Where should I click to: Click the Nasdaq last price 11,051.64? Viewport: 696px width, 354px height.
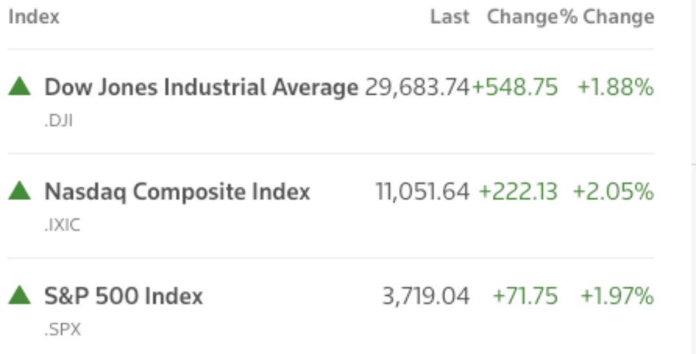coord(423,192)
